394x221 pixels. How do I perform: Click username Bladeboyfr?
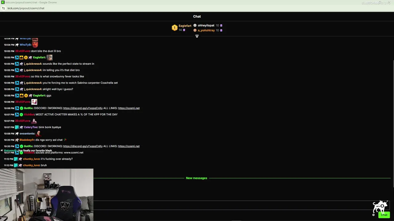[x=27, y=140]
